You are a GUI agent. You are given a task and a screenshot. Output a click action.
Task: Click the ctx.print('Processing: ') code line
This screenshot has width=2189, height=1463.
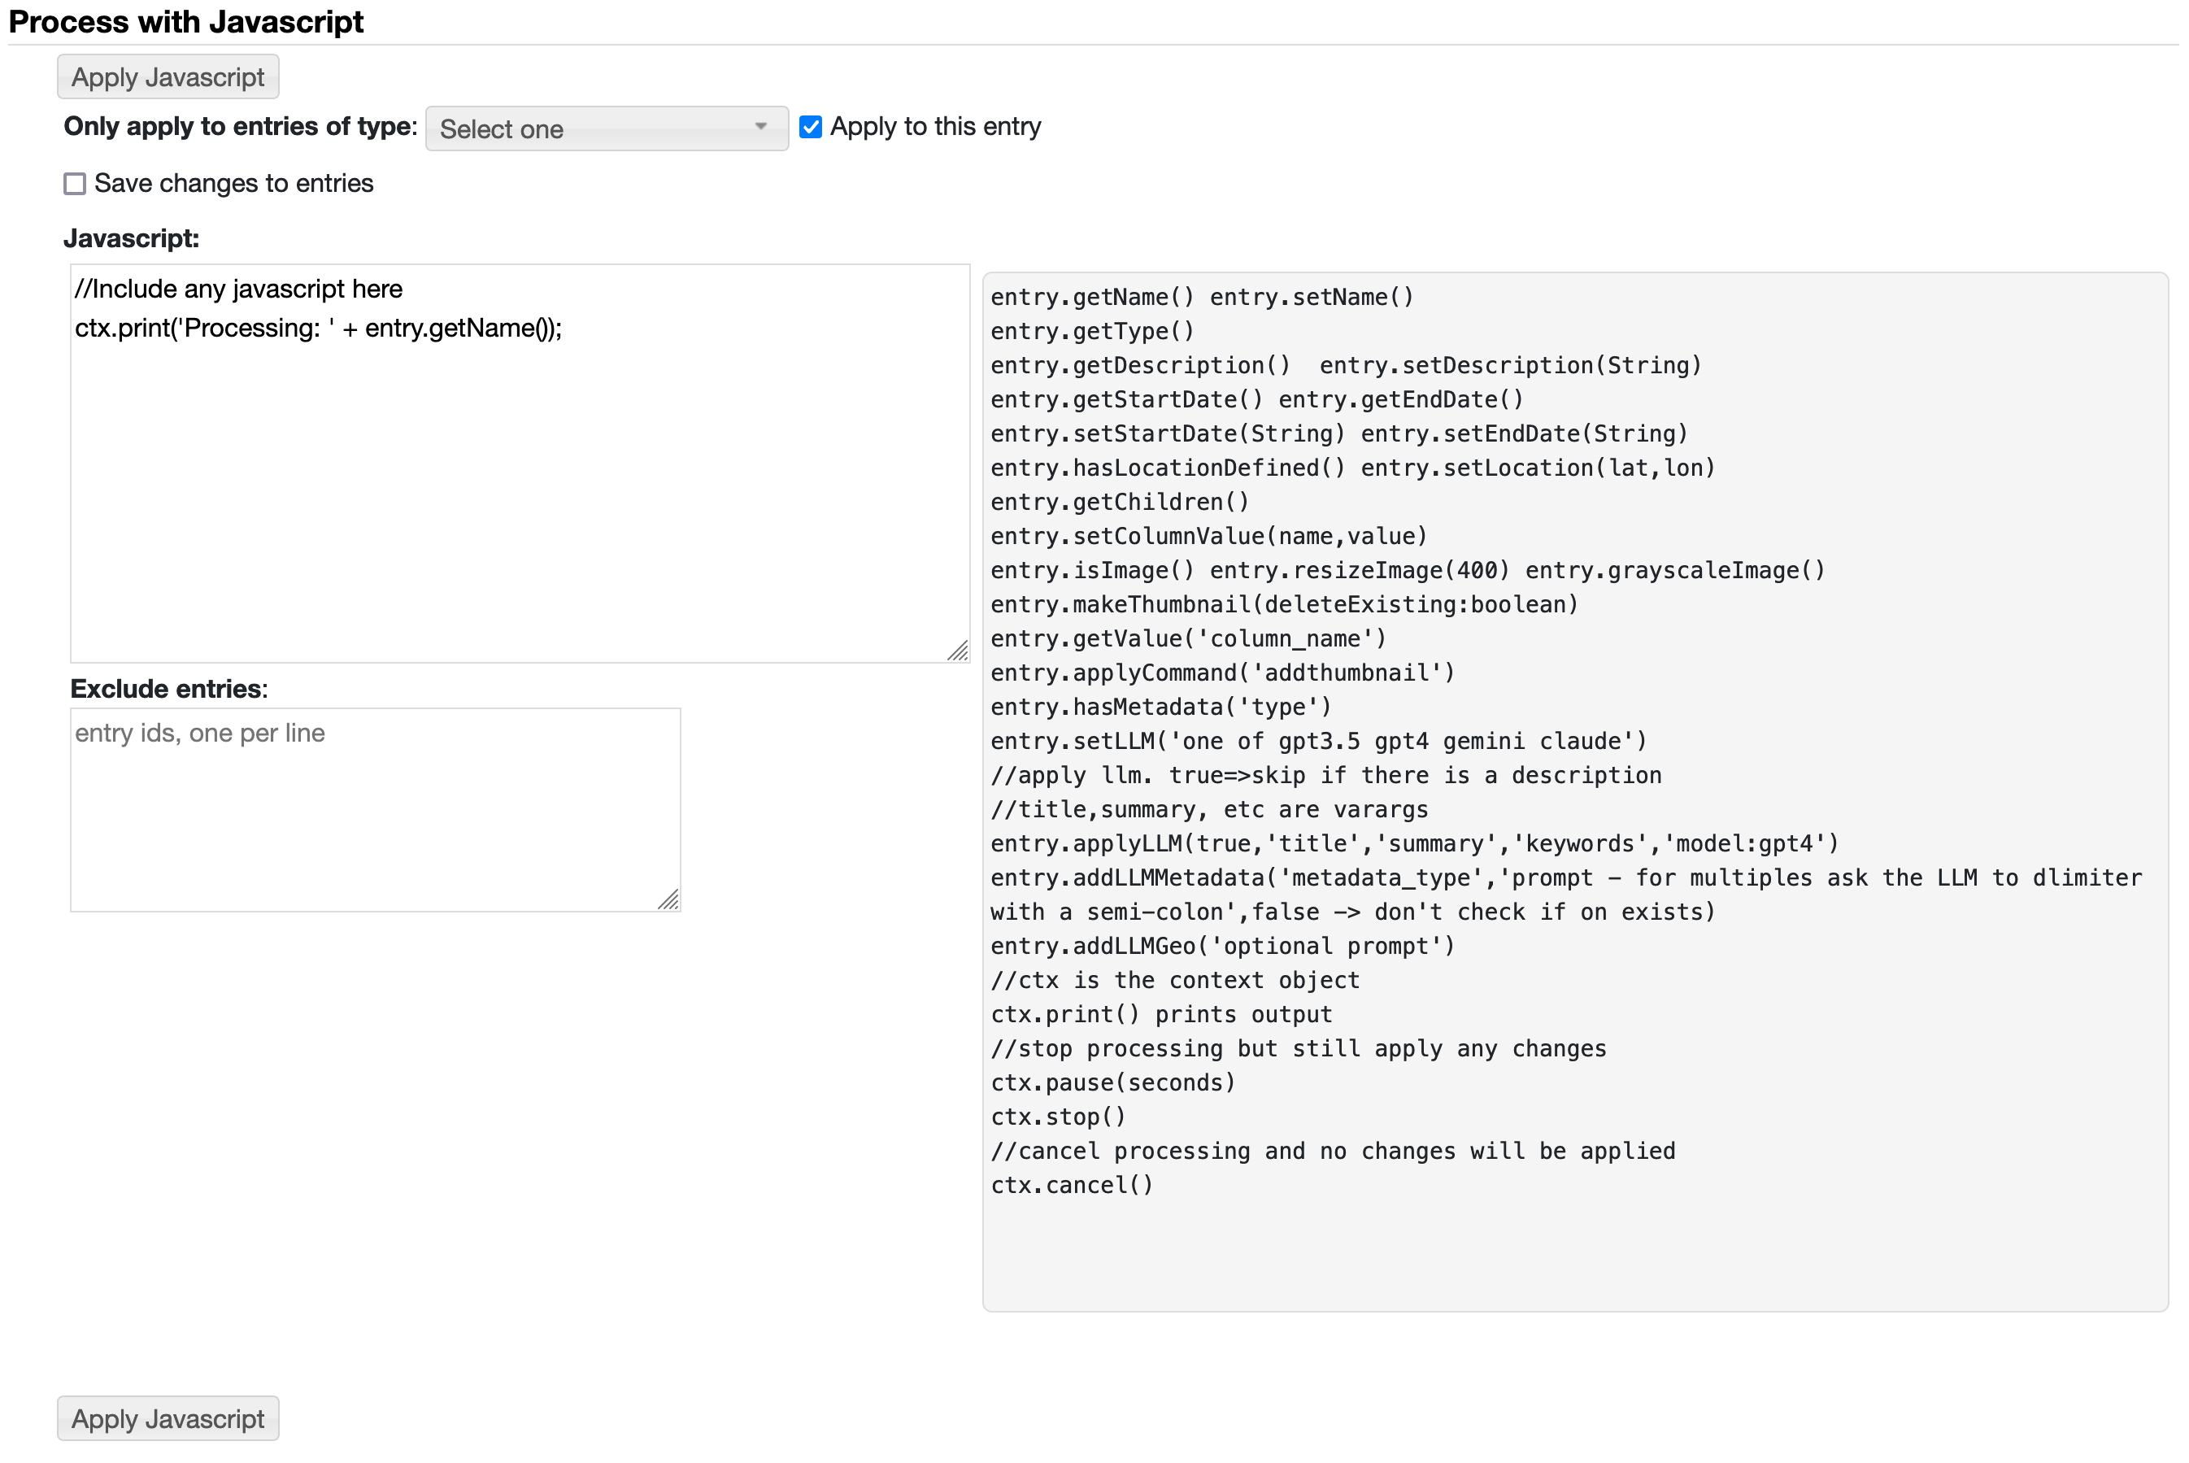(x=318, y=329)
